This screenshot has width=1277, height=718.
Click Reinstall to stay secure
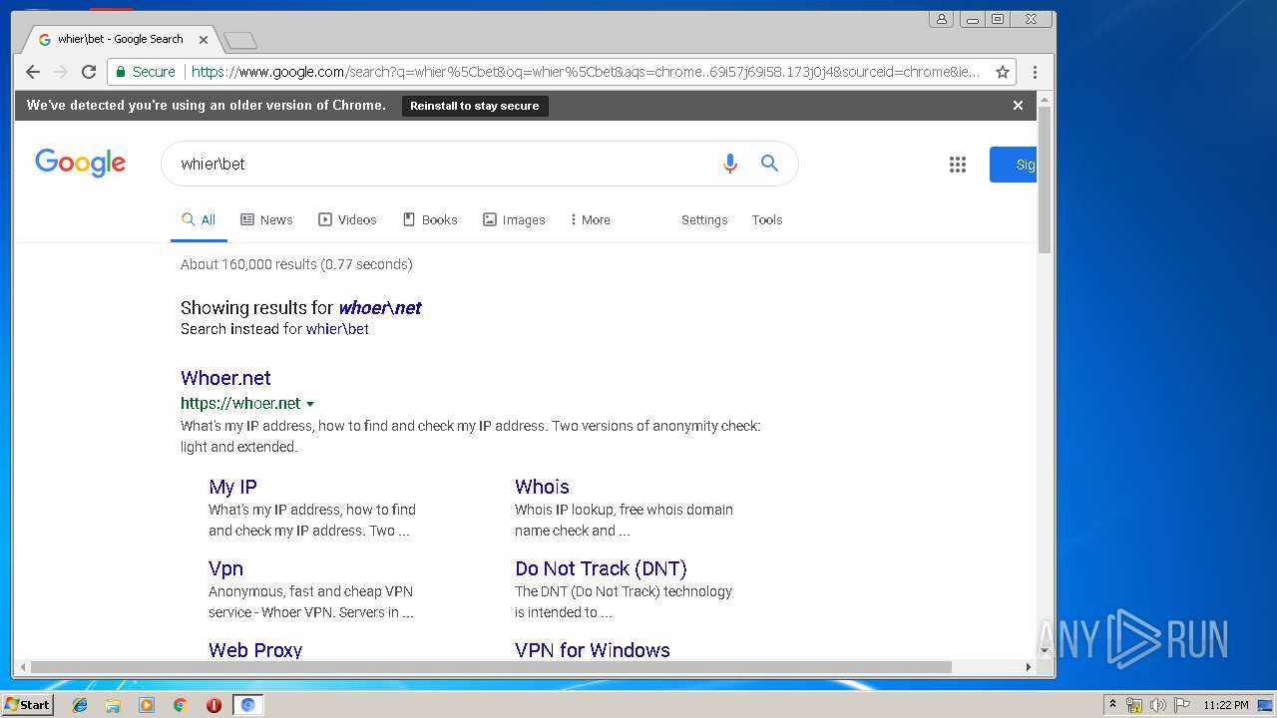tap(475, 106)
